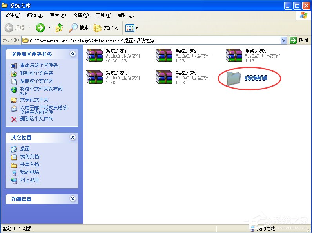The width and height of the screenshot is (312, 233).
Task: Click the 40,304 KB file size text
Action: [116, 61]
